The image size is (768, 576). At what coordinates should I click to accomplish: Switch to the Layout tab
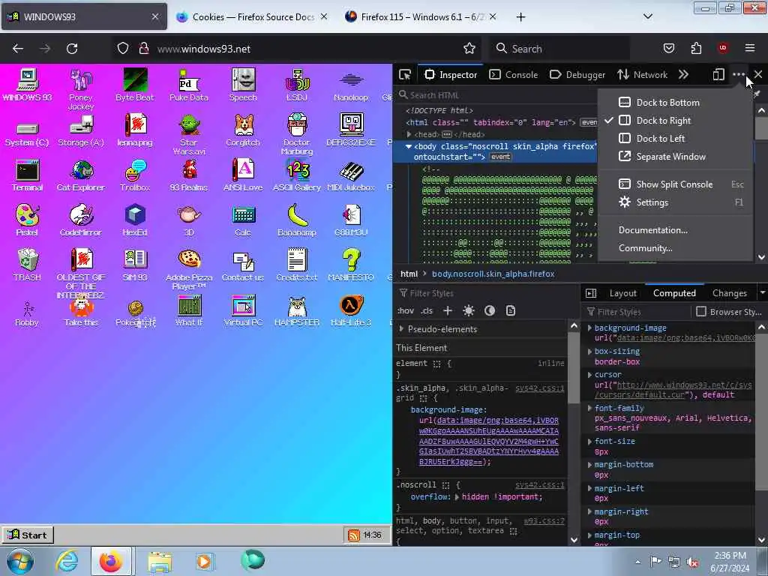coord(623,293)
